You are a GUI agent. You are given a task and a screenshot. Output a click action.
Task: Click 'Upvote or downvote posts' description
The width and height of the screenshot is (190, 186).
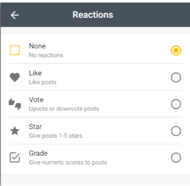click(x=64, y=109)
